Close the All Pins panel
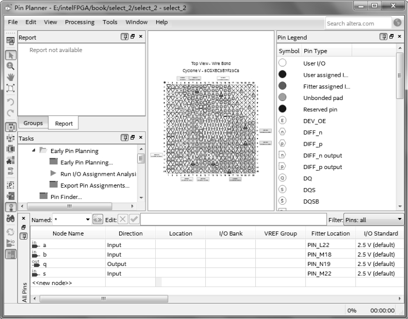408x319 pixels. (23, 219)
